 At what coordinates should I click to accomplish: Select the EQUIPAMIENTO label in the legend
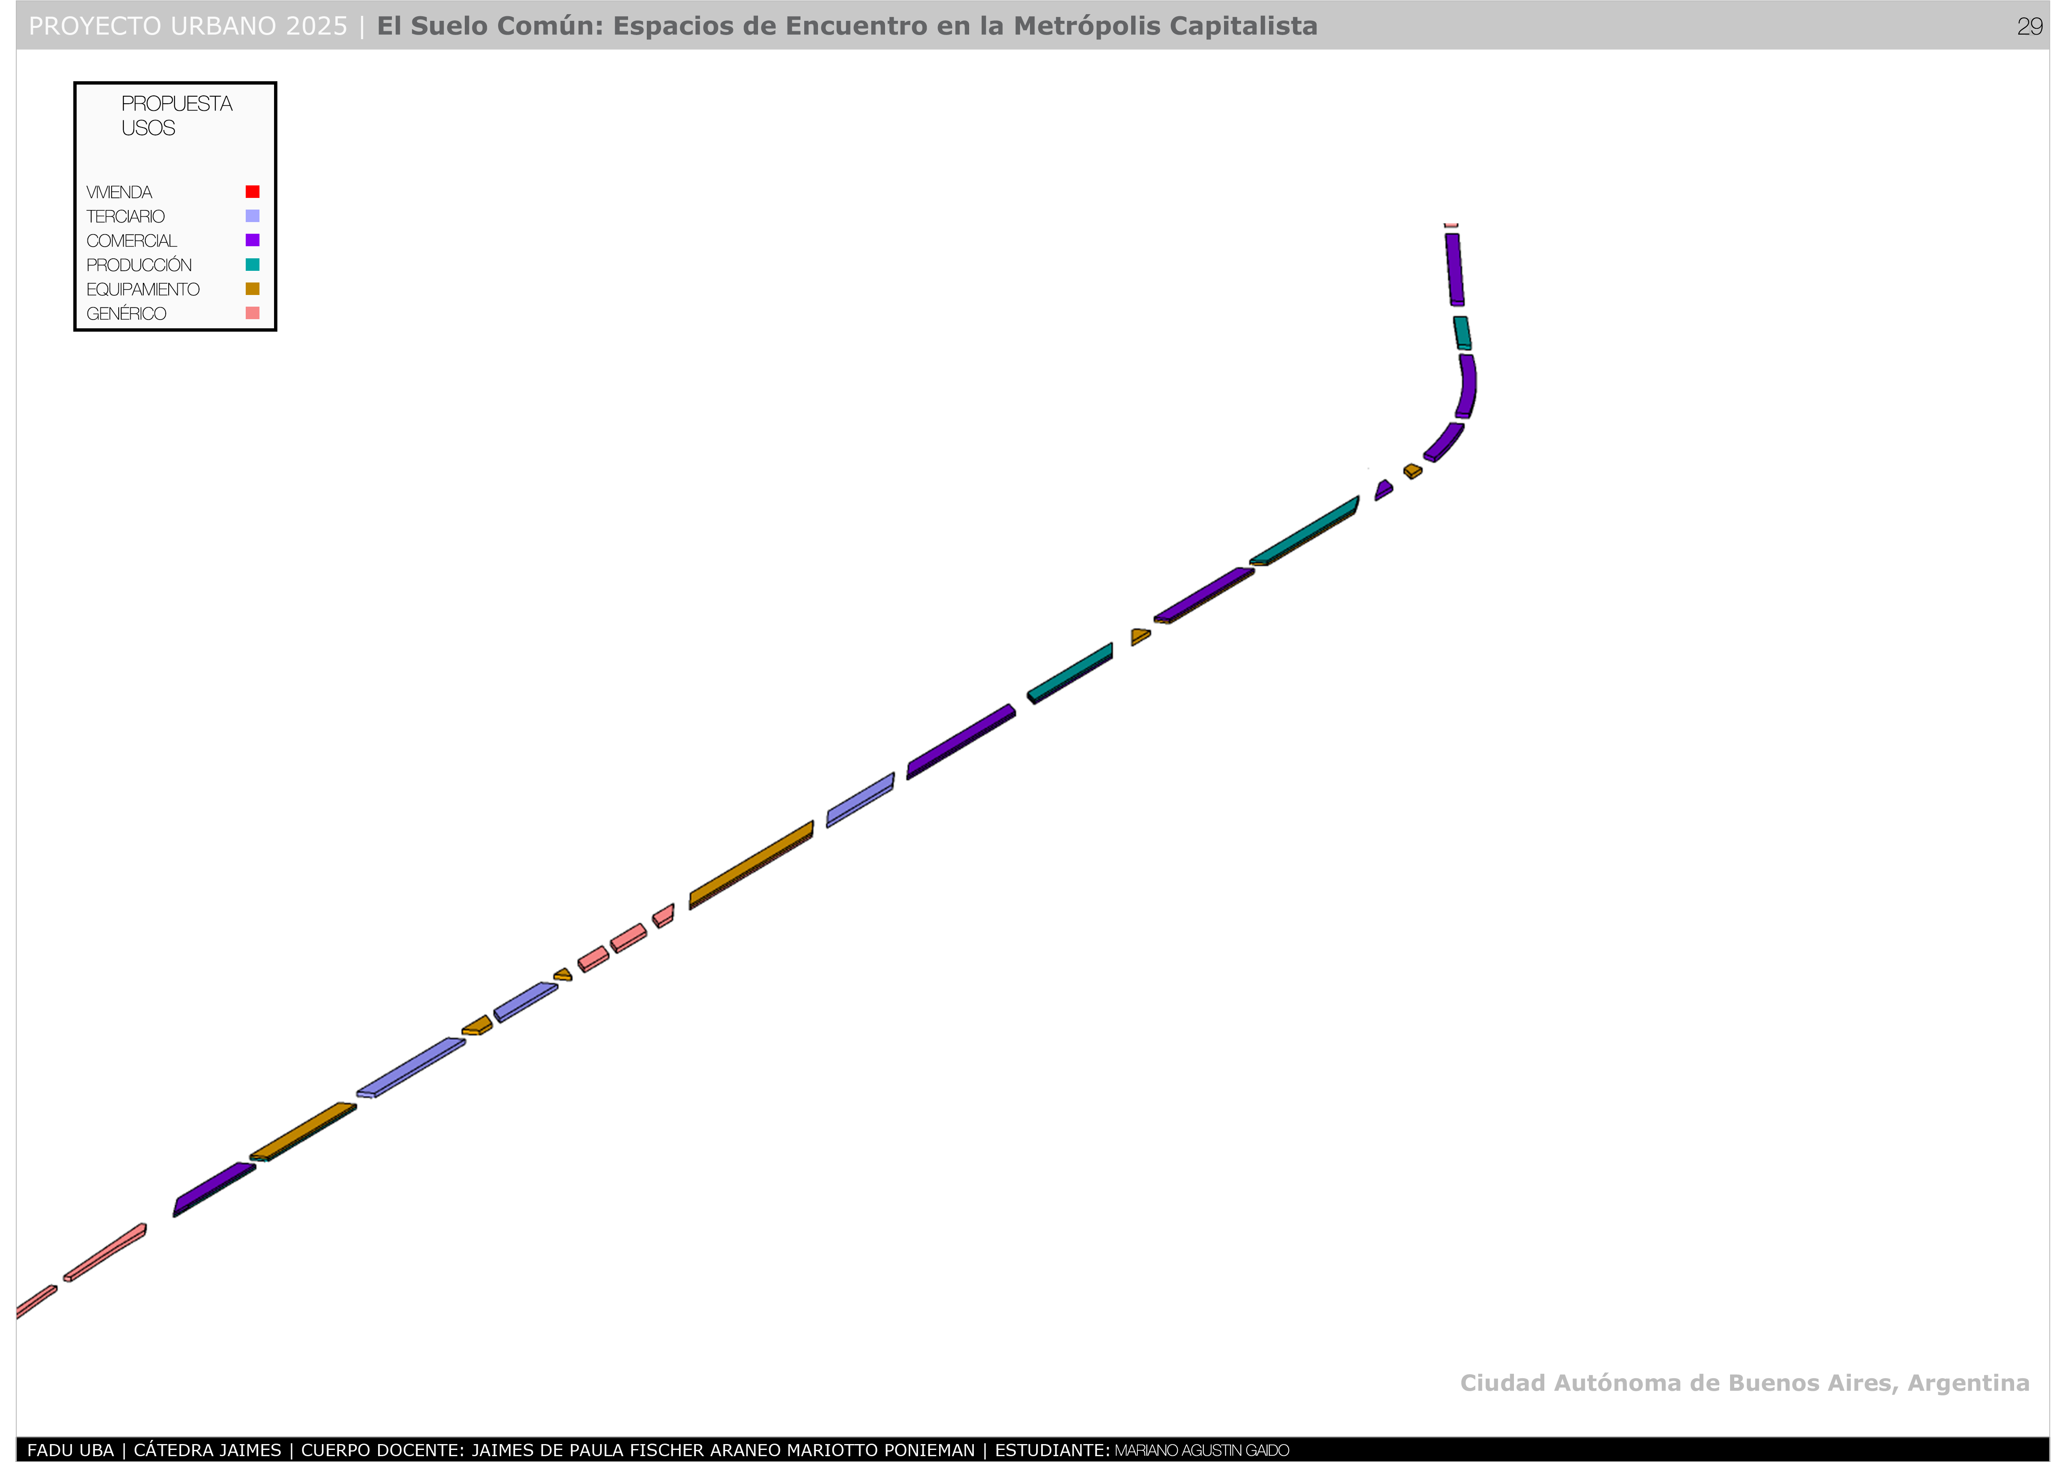142,289
